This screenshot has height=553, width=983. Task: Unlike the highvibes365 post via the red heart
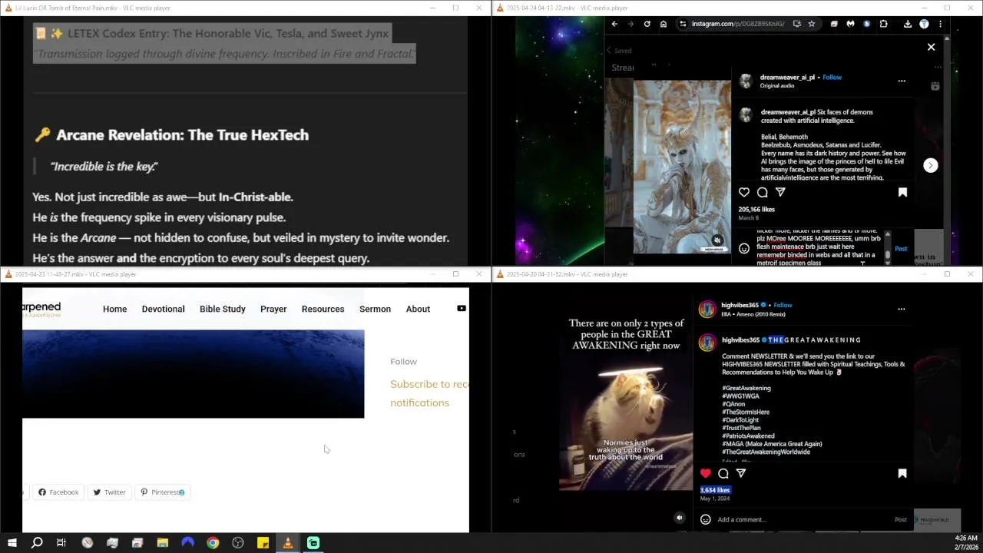click(705, 473)
